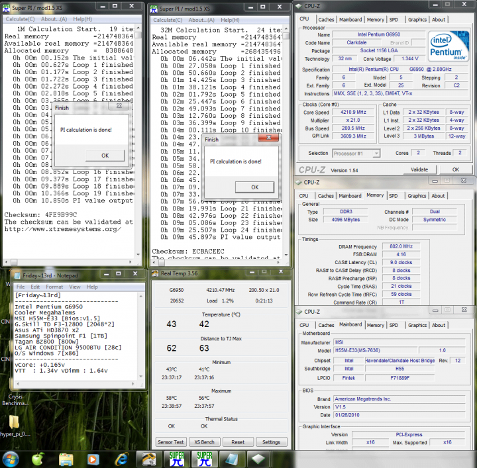Open Real Temp Settings
Screen dimensions: 477x468
point(271,442)
